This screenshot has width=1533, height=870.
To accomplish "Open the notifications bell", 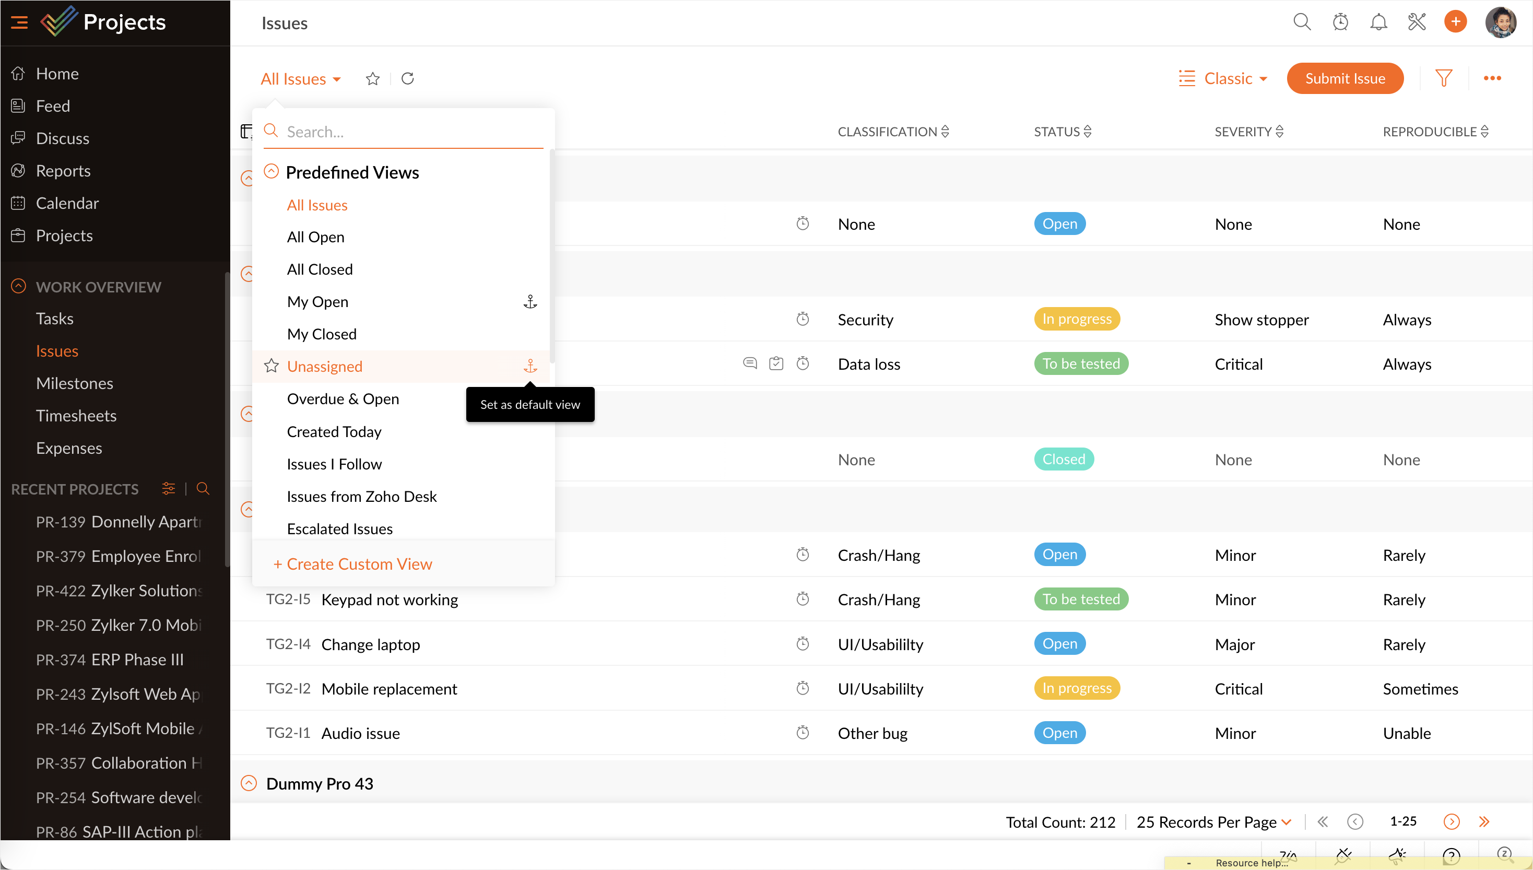I will click(1378, 22).
